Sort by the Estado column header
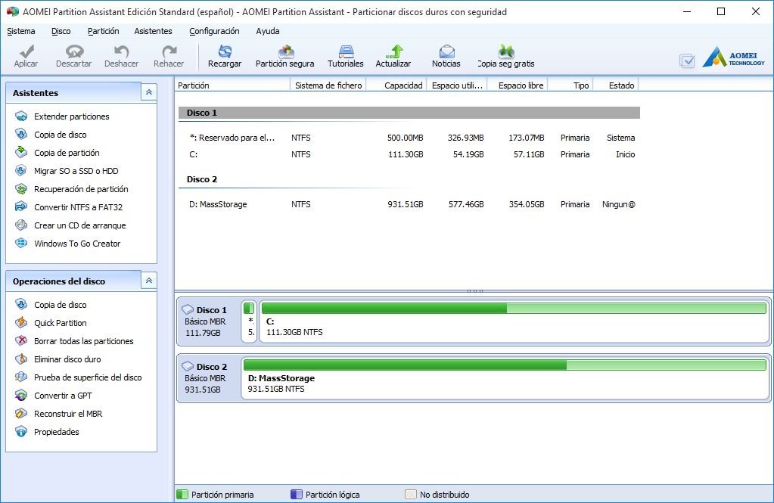 (x=616, y=85)
